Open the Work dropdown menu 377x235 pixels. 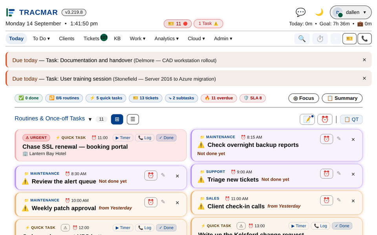click(137, 39)
